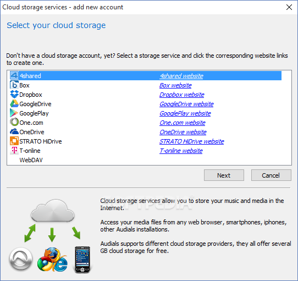
Task: Click the Box service icon
Action: (x=14, y=85)
